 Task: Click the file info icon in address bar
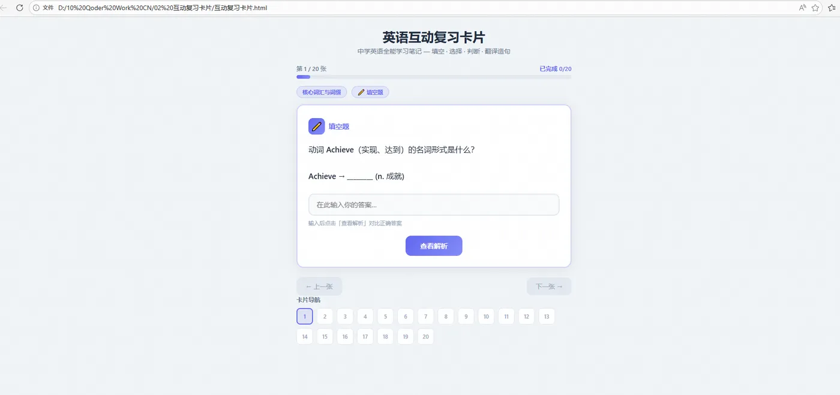coord(36,8)
